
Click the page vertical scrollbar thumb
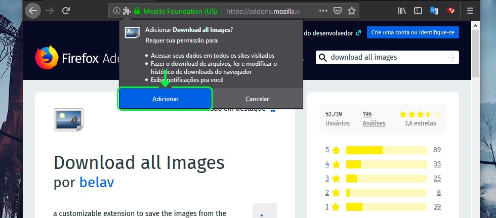coord(475,54)
